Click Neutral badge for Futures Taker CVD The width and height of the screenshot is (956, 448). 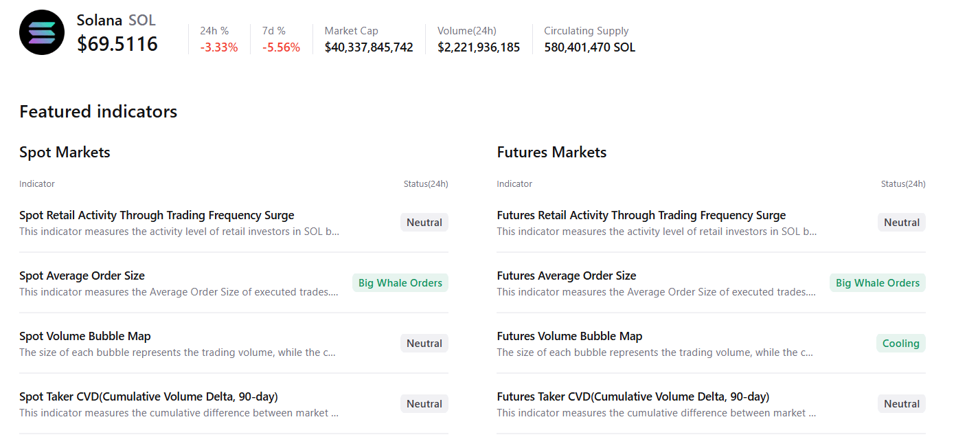(x=902, y=404)
